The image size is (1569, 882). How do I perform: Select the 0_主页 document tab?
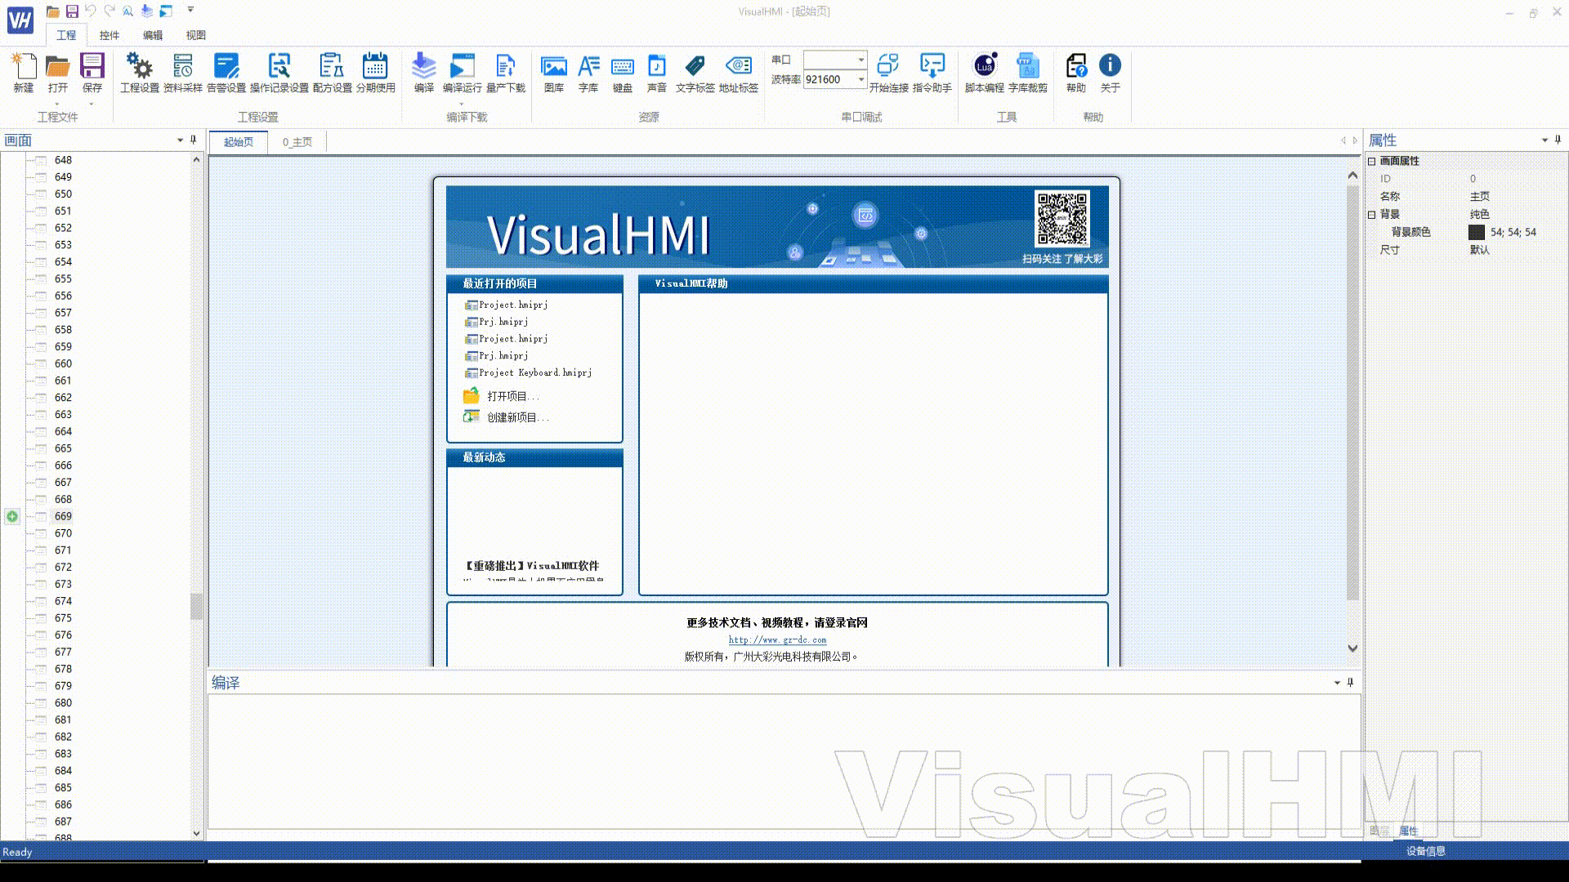[x=297, y=142]
